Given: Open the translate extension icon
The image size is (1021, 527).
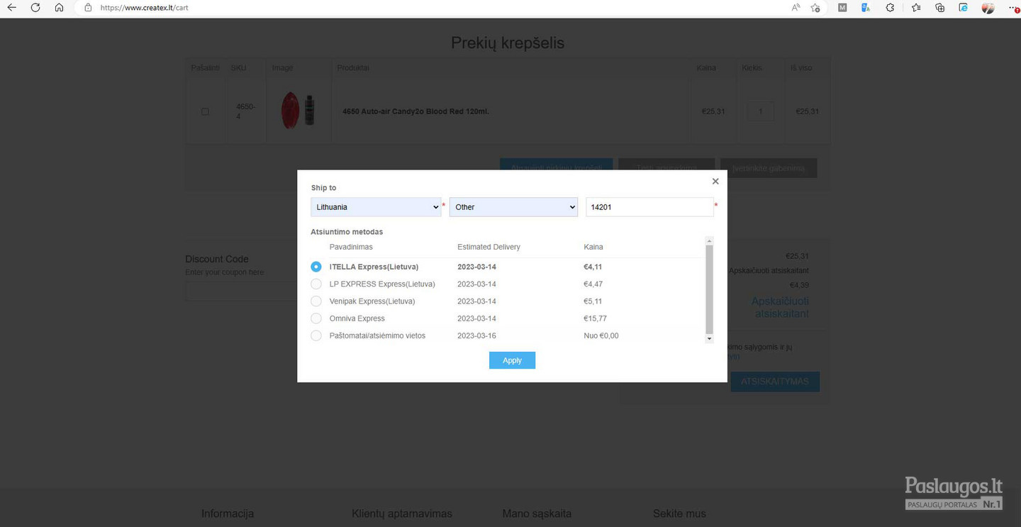Looking at the screenshot, I should pos(866,8).
